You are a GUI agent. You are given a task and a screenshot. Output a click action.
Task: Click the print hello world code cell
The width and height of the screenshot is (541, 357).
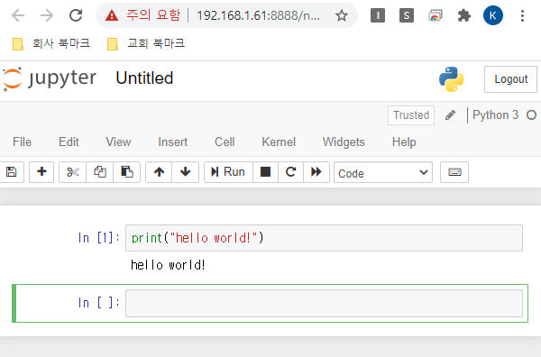click(324, 238)
